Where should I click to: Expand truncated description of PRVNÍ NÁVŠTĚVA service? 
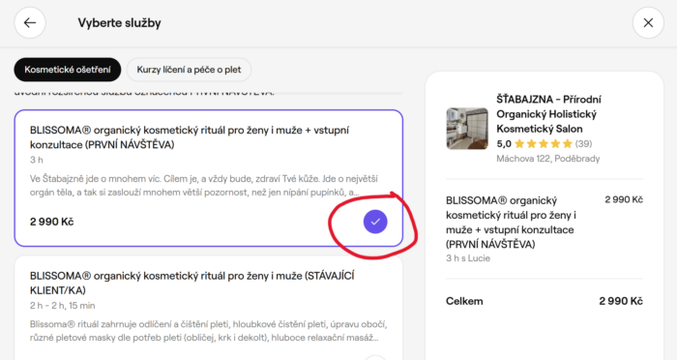tap(204, 186)
